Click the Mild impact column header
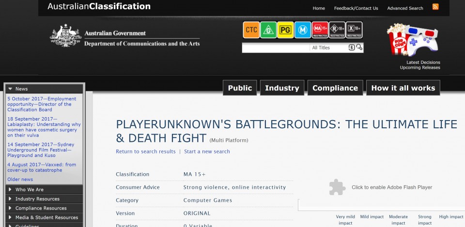 click(372, 217)
